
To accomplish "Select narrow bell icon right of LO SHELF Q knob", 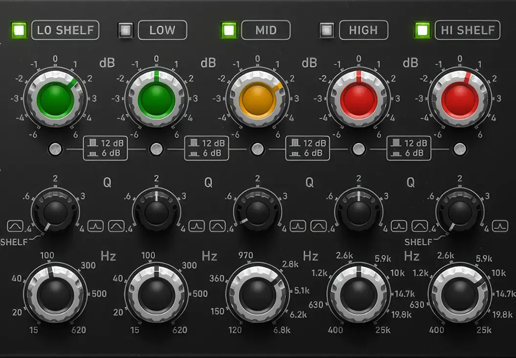I will [95, 226].
